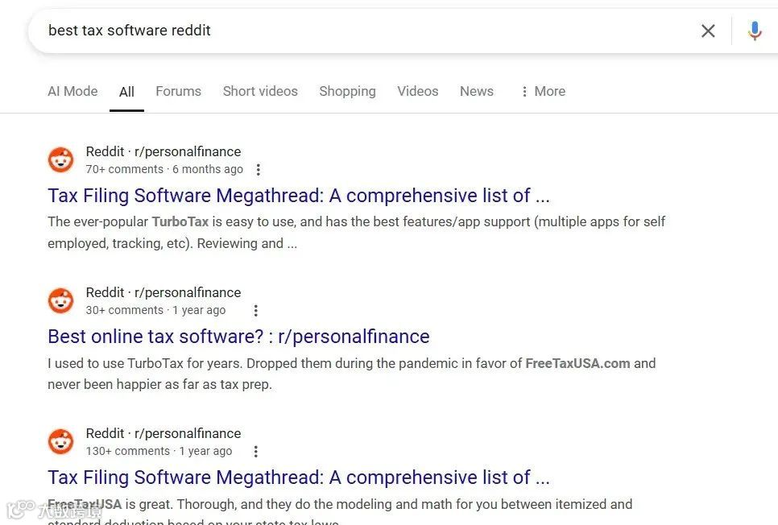
Task: Click '70+ comments · 6 months ago' text
Action: point(164,169)
